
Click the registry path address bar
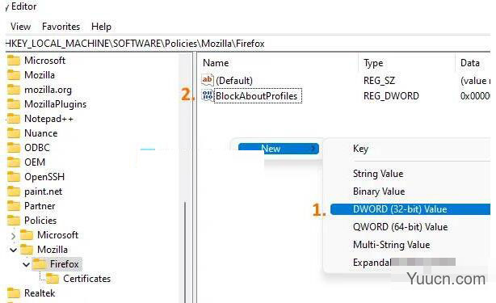248,44
